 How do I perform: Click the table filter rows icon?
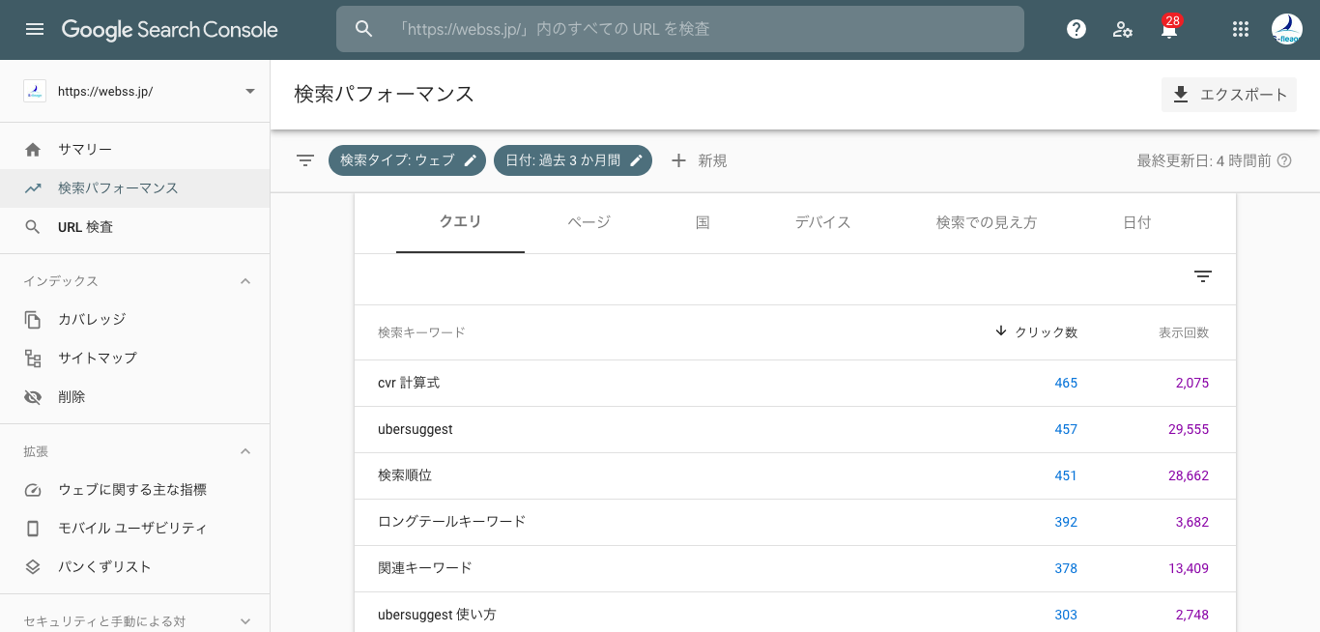tap(1203, 277)
